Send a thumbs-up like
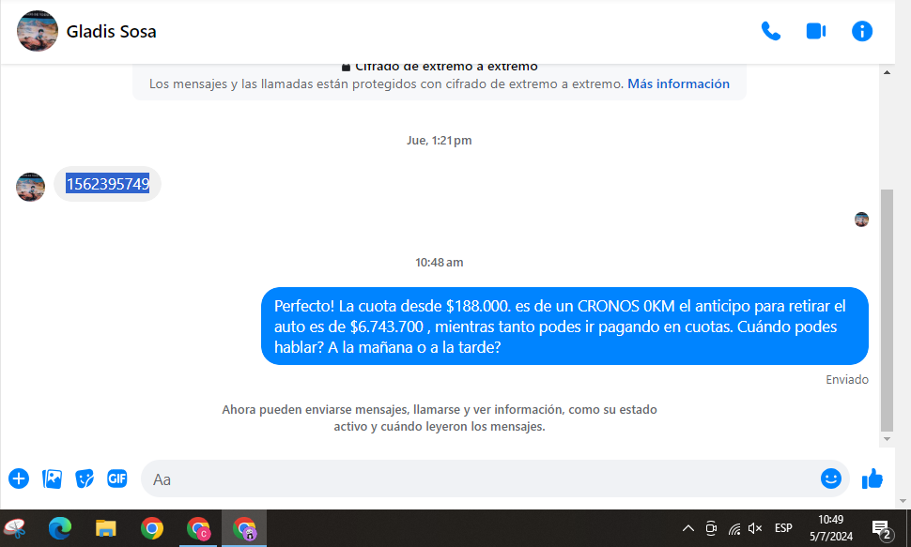The width and height of the screenshot is (911, 547). pyautogui.click(x=872, y=479)
